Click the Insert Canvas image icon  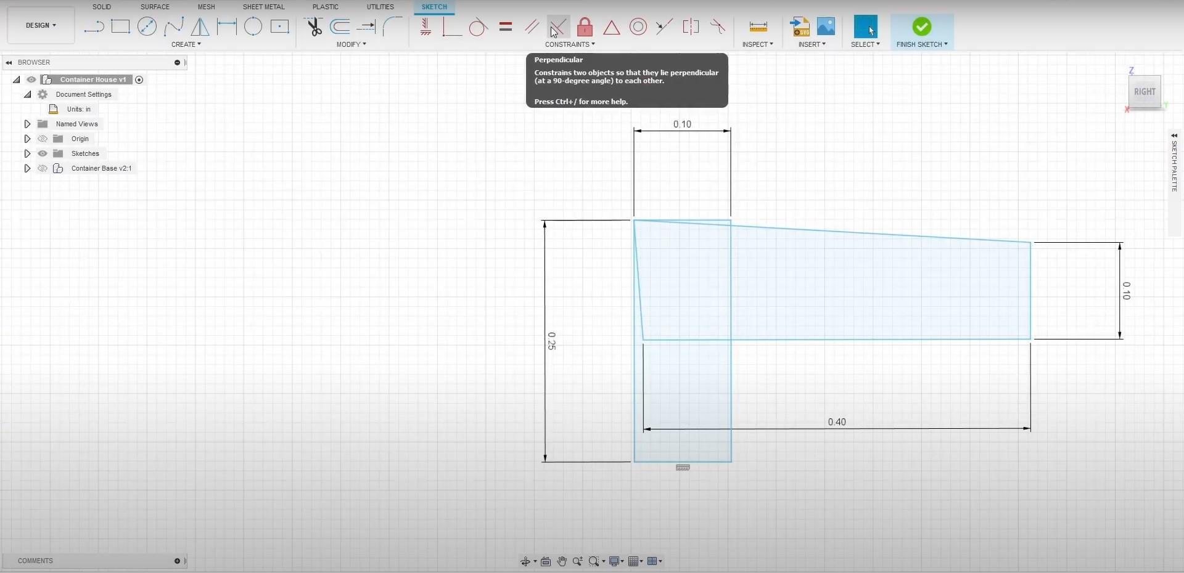tap(826, 26)
